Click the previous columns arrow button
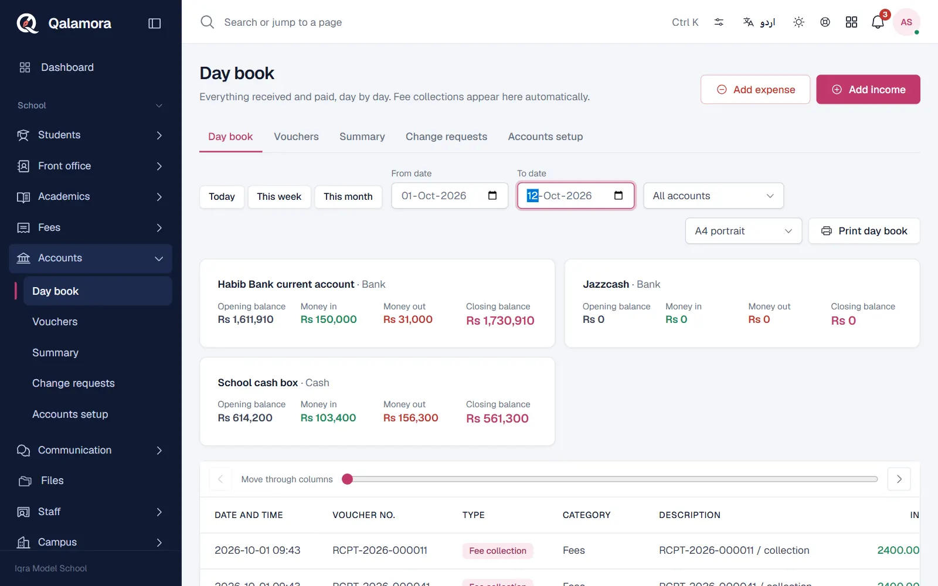 pyautogui.click(x=220, y=479)
